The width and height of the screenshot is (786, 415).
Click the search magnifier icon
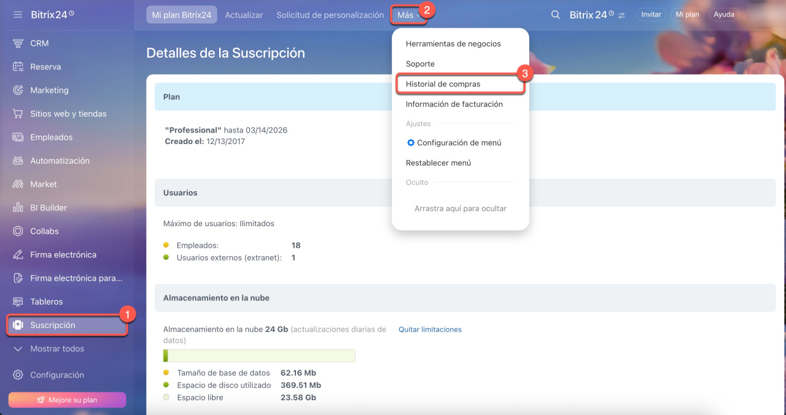[555, 15]
